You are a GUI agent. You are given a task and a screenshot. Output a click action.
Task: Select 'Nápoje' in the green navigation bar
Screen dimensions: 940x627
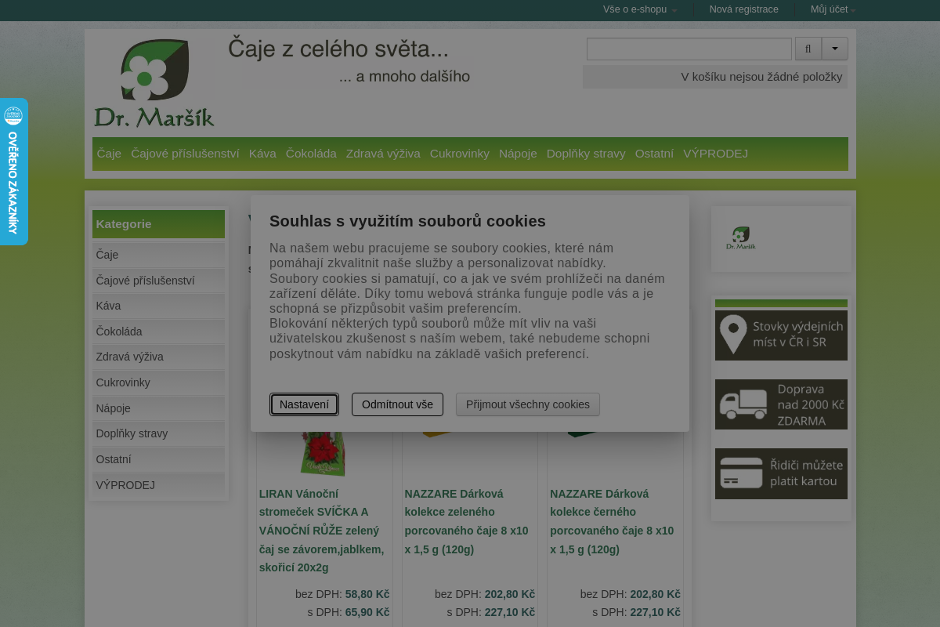pyautogui.click(x=518, y=154)
